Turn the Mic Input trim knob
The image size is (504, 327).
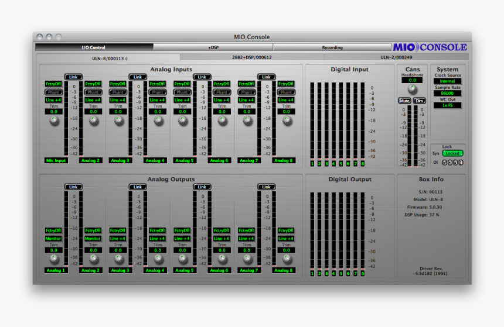(x=54, y=121)
